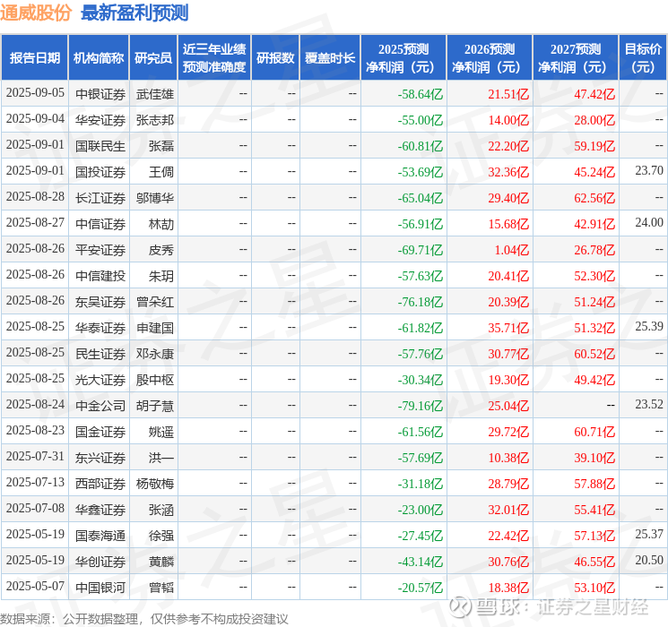The height and width of the screenshot is (627, 668).
Task: Click analyst 杨敬梅
Action: coord(155,484)
